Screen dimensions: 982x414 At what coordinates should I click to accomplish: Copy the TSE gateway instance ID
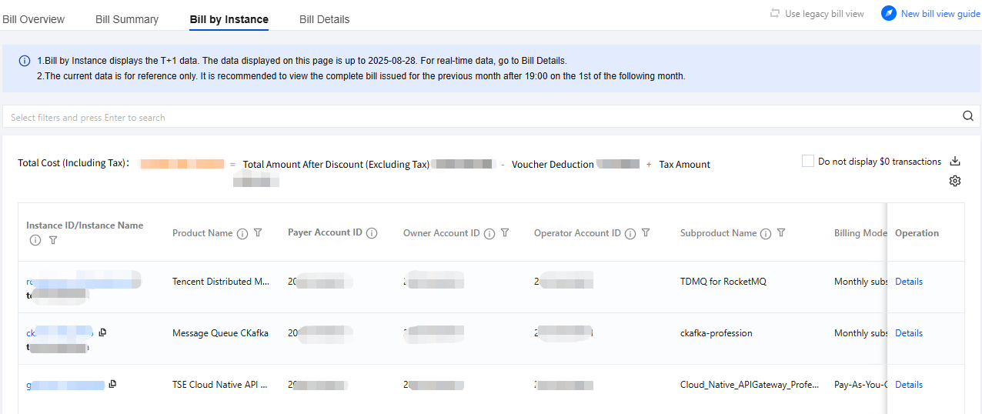tap(113, 384)
